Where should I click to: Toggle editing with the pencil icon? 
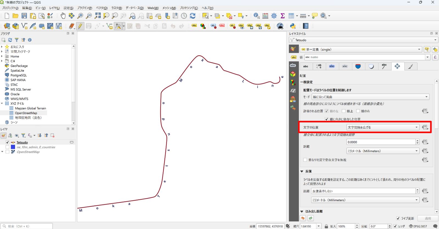[80, 26]
